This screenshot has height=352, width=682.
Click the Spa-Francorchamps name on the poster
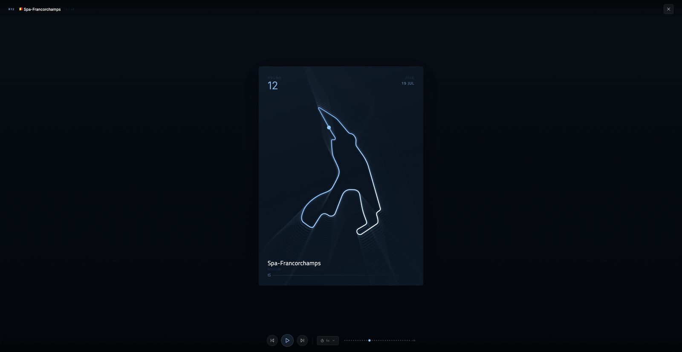tap(294, 263)
